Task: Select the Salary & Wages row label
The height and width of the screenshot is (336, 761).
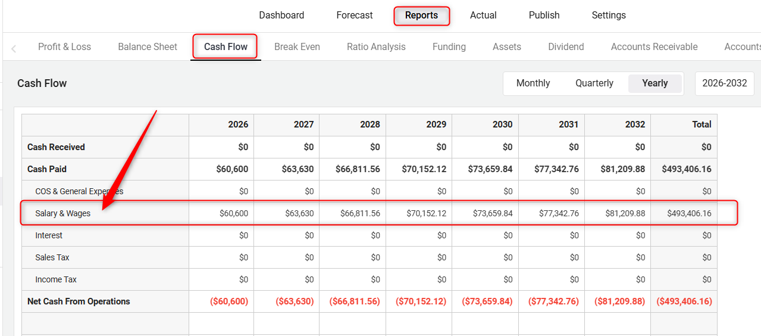Action: [x=62, y=213]
